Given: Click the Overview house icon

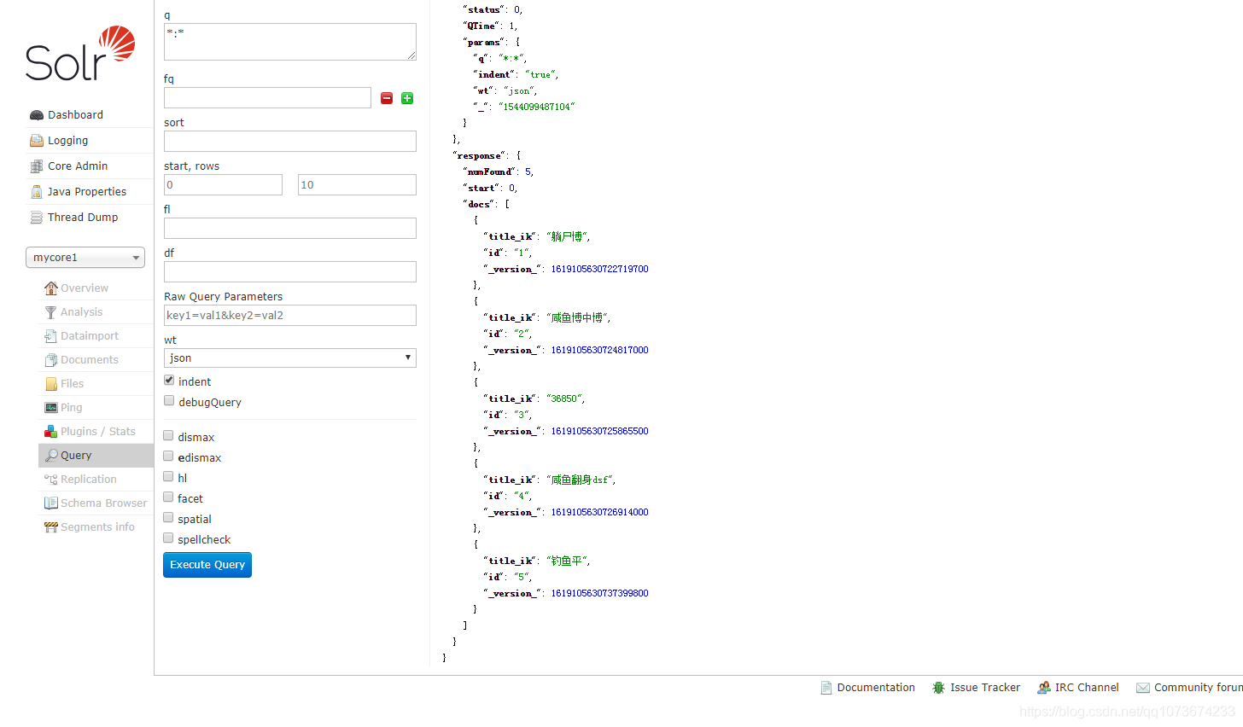Looking at the screenshot, I should click(x=51, y=288).
